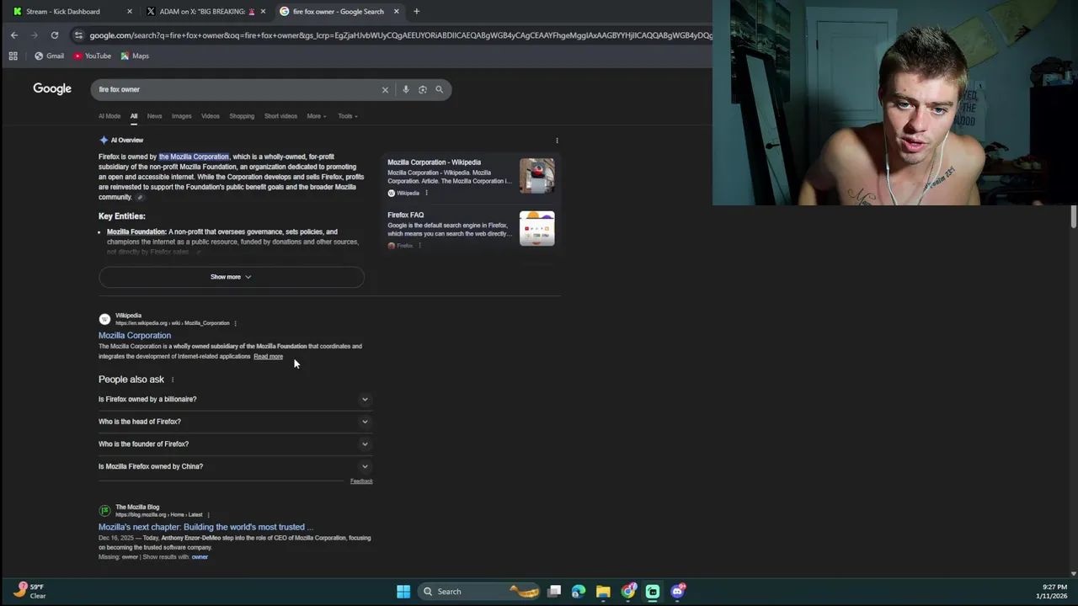This screenshot has height=606, width=1078.
Task: Open AI Overview three-dot options menu
Action: point(557,141)
